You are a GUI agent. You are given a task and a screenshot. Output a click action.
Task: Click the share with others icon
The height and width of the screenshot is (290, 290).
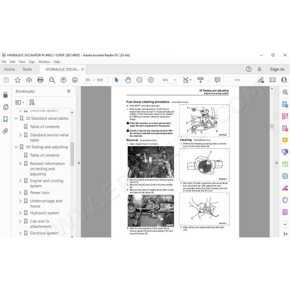(284, 80)
